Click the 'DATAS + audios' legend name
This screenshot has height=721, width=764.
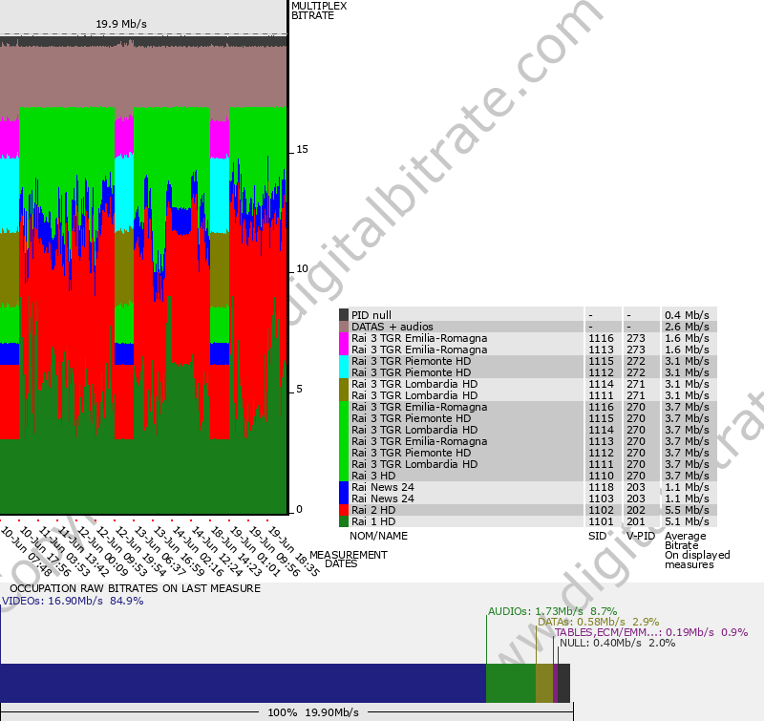coord(393,327)
